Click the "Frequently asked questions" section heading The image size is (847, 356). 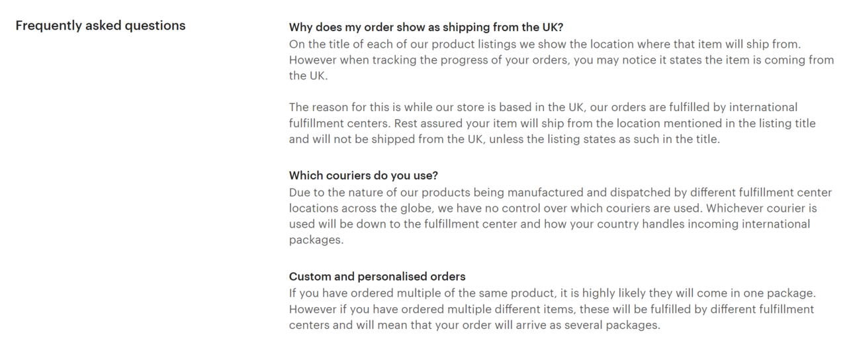[x=100, y=26]
